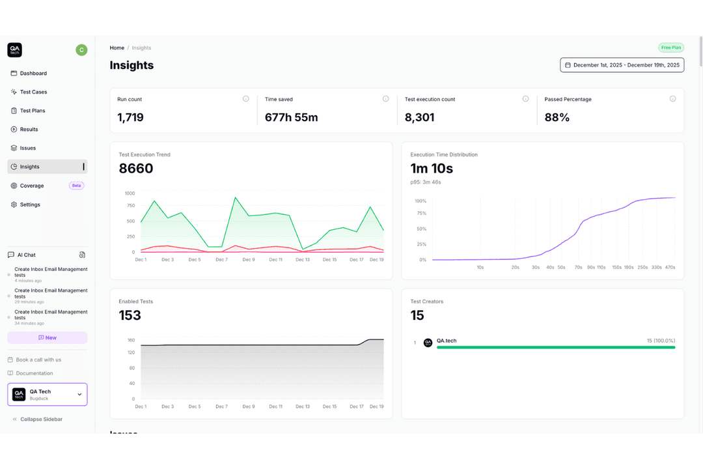Click the Dashboard window icon
Screen dimensions: 703x469
click(14, 73)
